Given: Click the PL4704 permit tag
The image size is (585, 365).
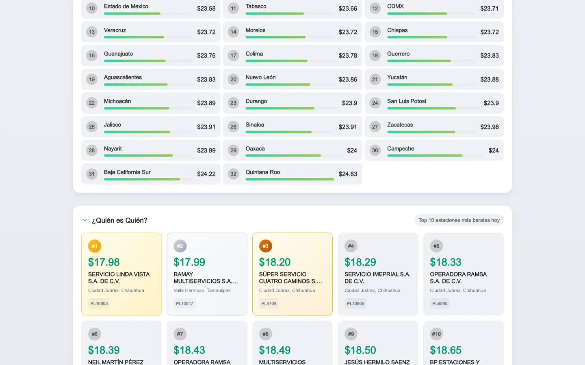Looking at the screenshot, I should pos(269,303).
